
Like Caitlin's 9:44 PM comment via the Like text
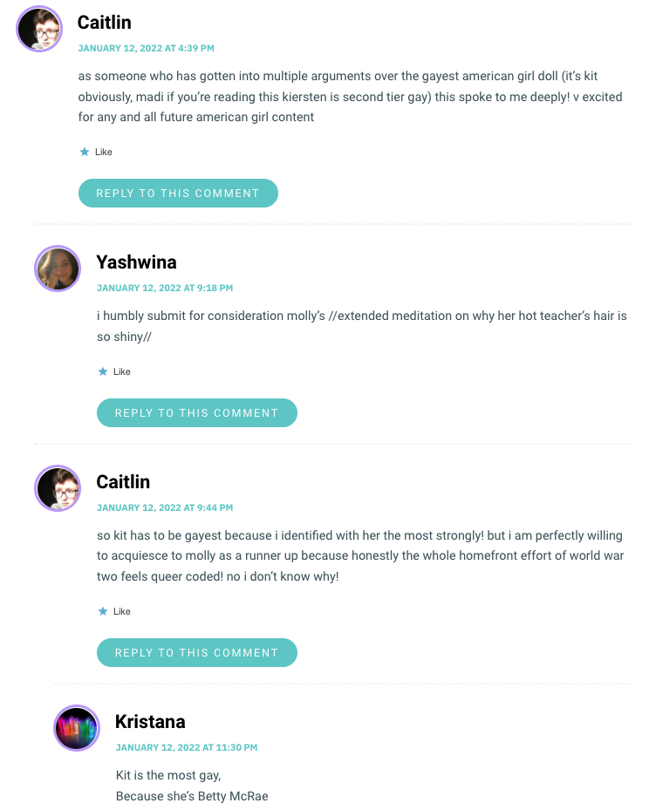pyautogui.click(x=122, y=611)
